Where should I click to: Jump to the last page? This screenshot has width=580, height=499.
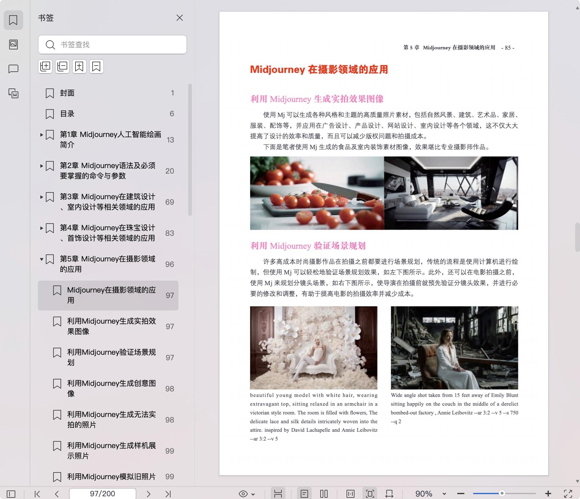(168, 494)
